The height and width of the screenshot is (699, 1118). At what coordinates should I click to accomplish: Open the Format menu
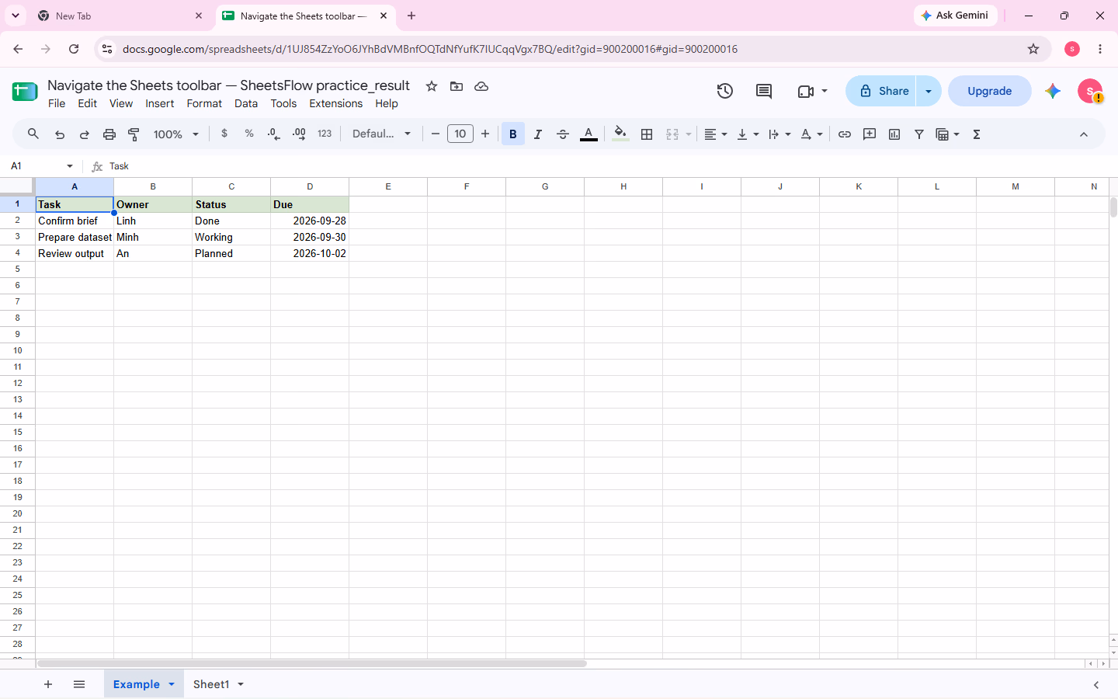pyautogui.click(x=204, y=103)
